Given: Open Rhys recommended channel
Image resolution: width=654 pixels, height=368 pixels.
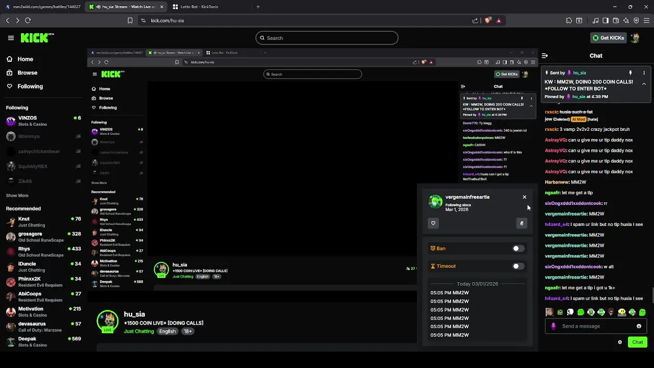Looking at the screenshot, I should click(x=43, y=252).
